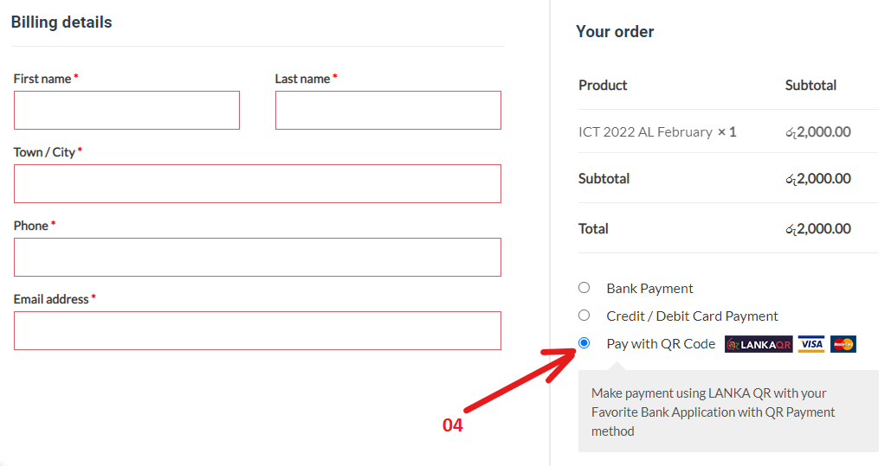Screen dimensions: 891x466
Task: Click the Bank Payment label text
Action: click(649, 289)
